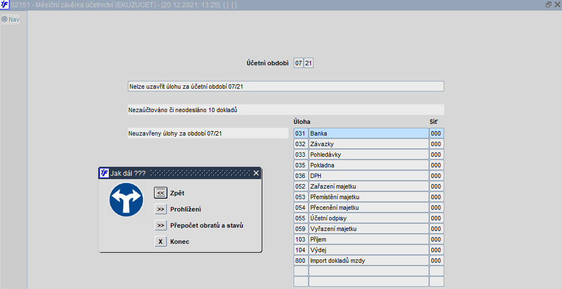Screen dimensions: 562x289
Task: Click the Nelze uzavřít úlohu message field
Action: [286, 86]
